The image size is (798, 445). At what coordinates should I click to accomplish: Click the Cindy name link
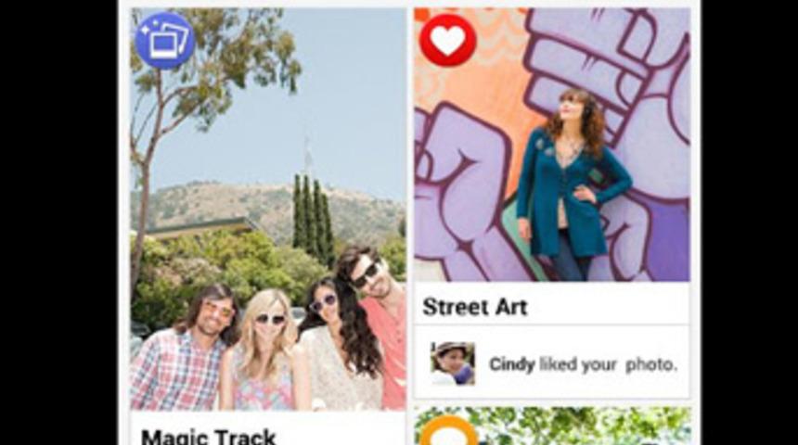pyautogui.click(x=511, y=364)
